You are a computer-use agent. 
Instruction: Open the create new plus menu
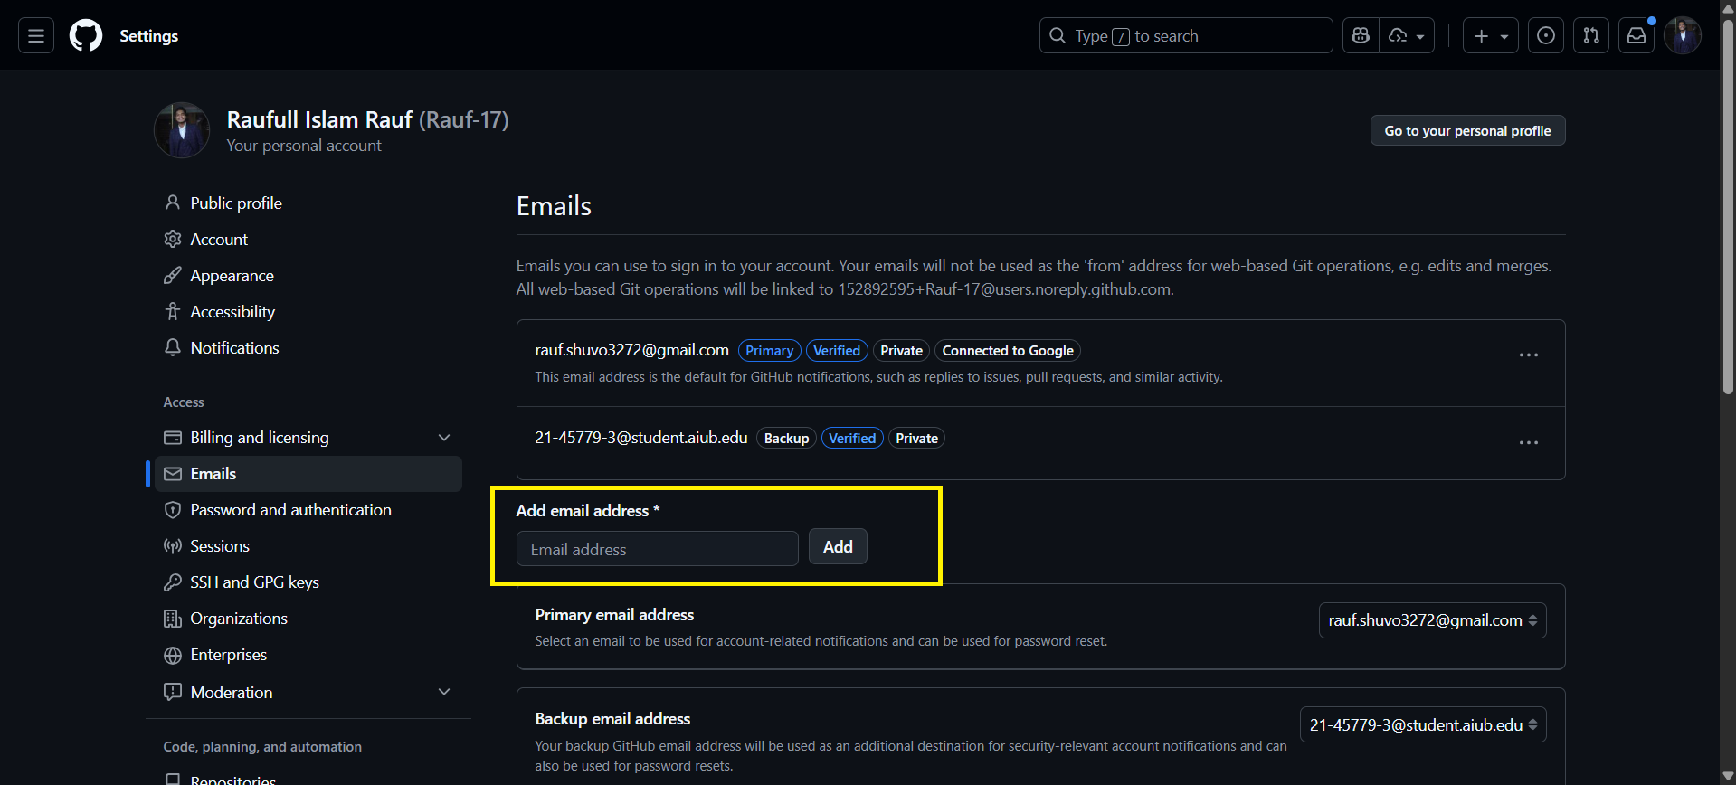click(x=1491, y=36)
